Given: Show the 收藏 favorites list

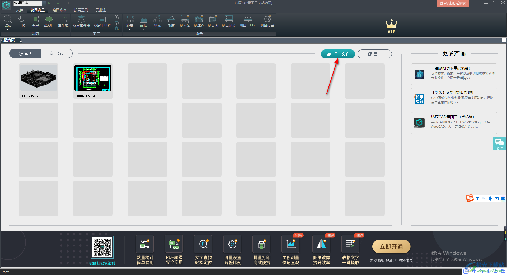Looking at the screenshot, I should click(x=57, y=53).
